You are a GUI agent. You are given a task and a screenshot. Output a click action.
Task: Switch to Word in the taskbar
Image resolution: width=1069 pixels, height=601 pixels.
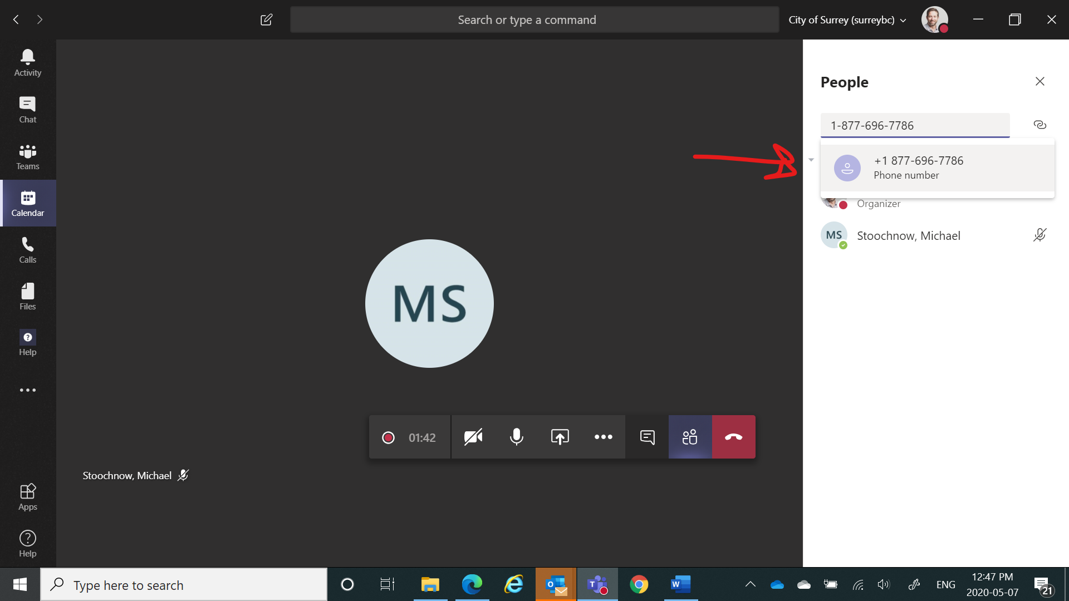point(680,584)
